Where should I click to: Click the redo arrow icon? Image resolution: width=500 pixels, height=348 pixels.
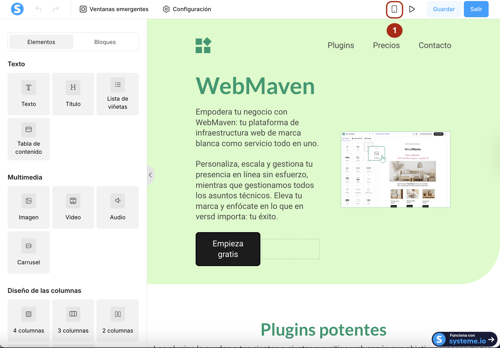56,9
